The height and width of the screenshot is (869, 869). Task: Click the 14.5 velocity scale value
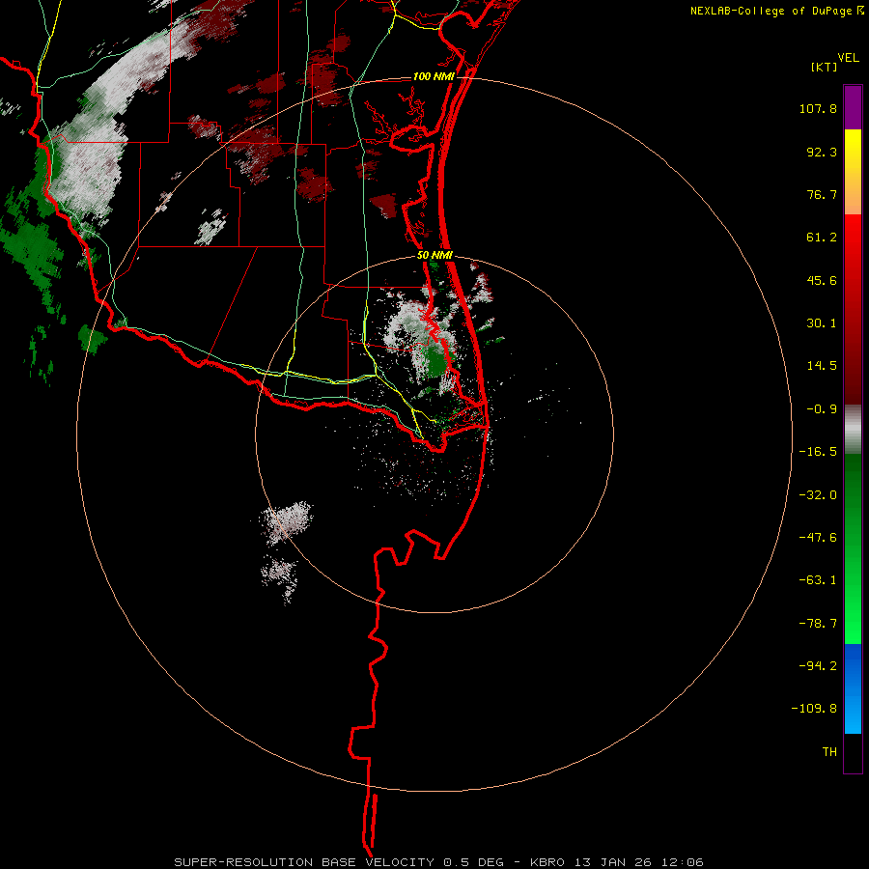point(822,366)
